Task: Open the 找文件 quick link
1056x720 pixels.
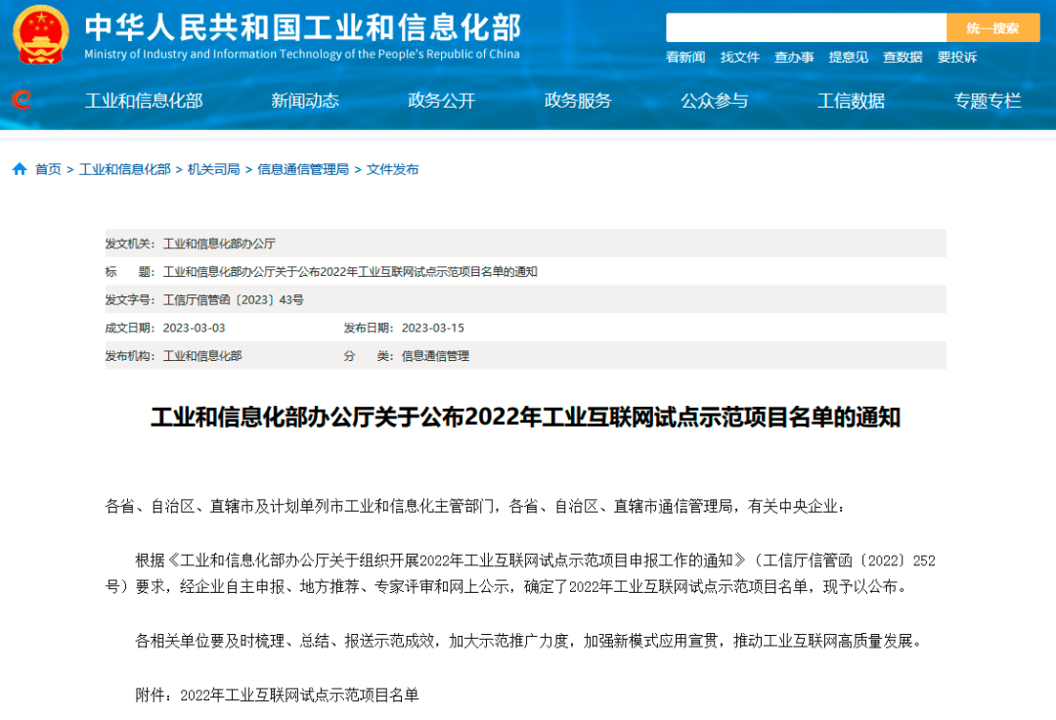Action: [740, 58]
